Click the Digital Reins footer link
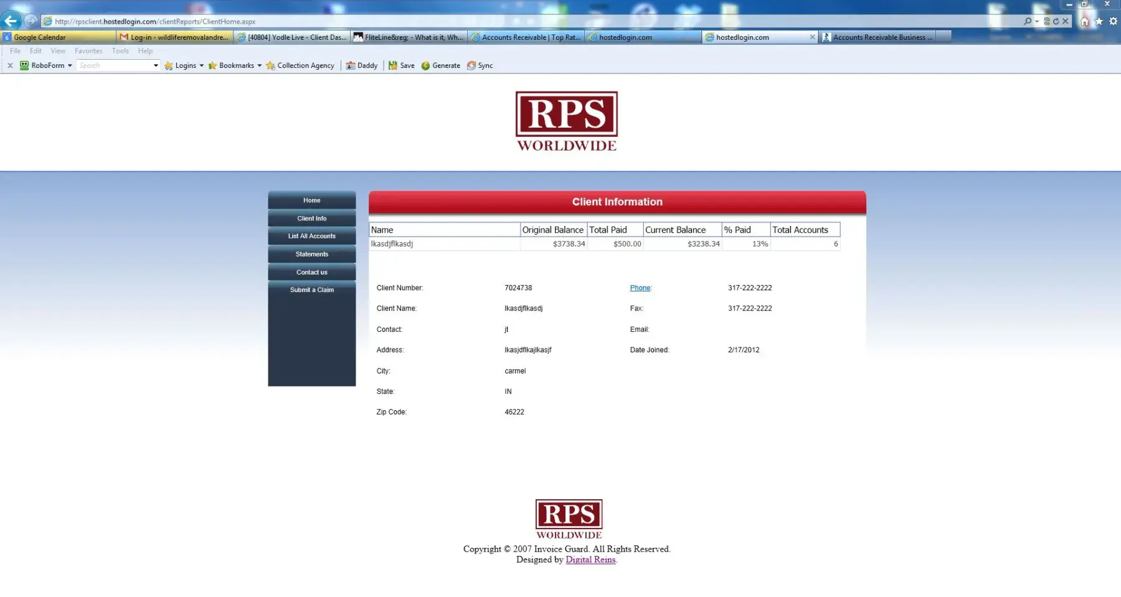Viewport: 1121px width, 597px height. tap(590, 560)
